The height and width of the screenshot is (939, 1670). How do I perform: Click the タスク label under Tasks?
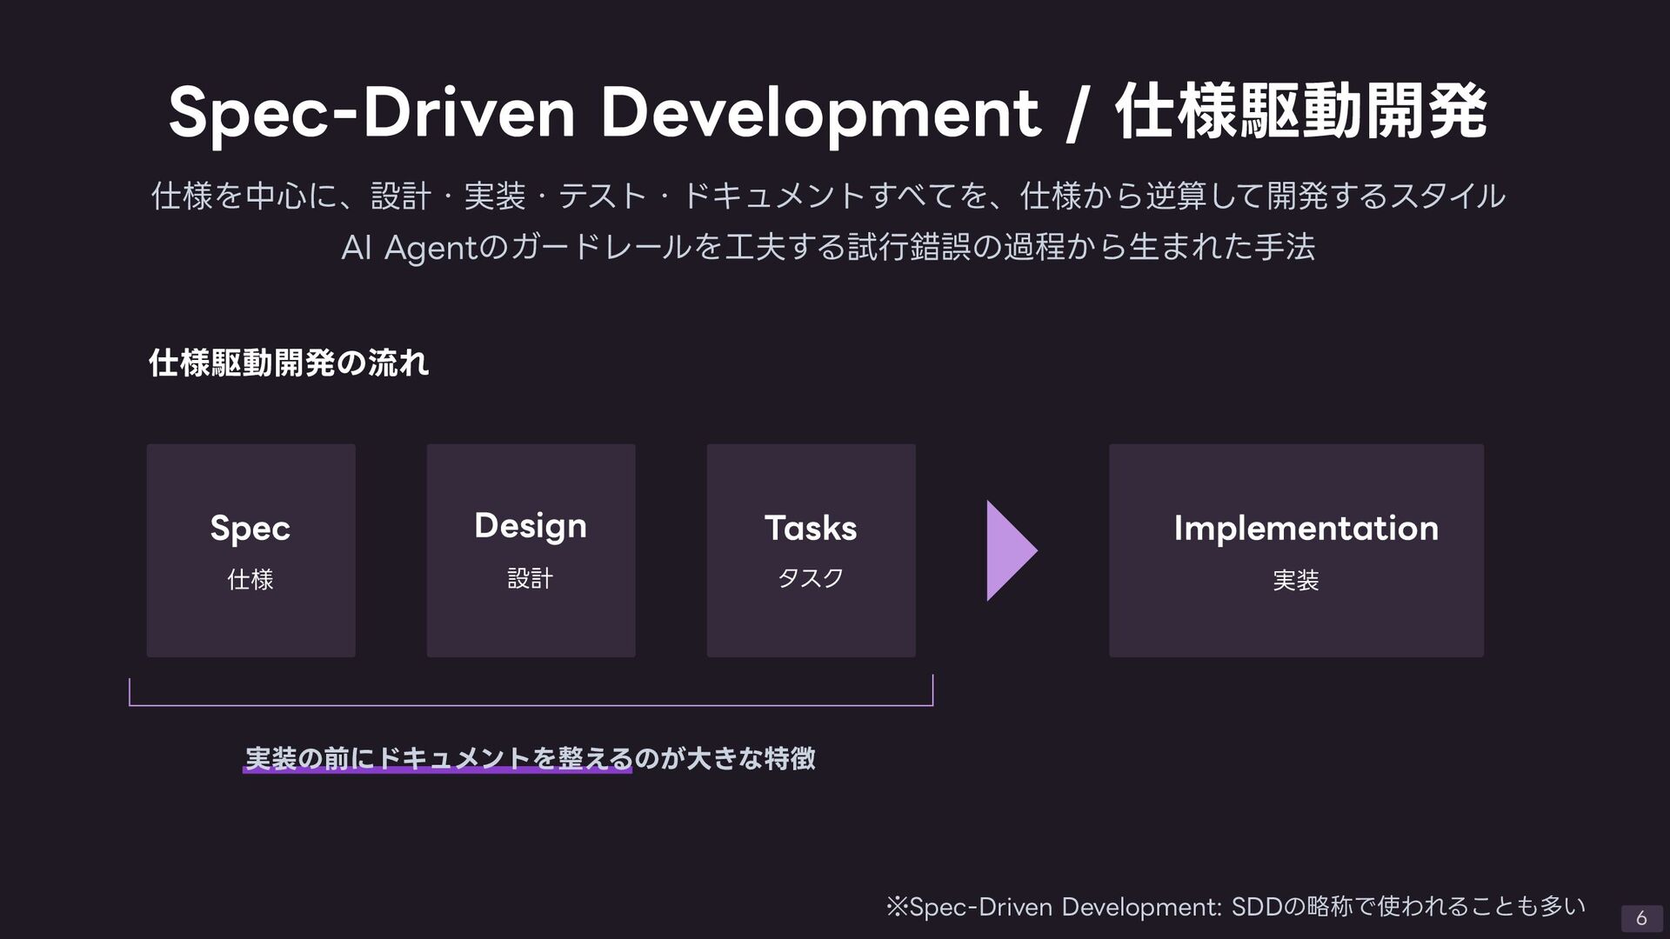[811, 578]
